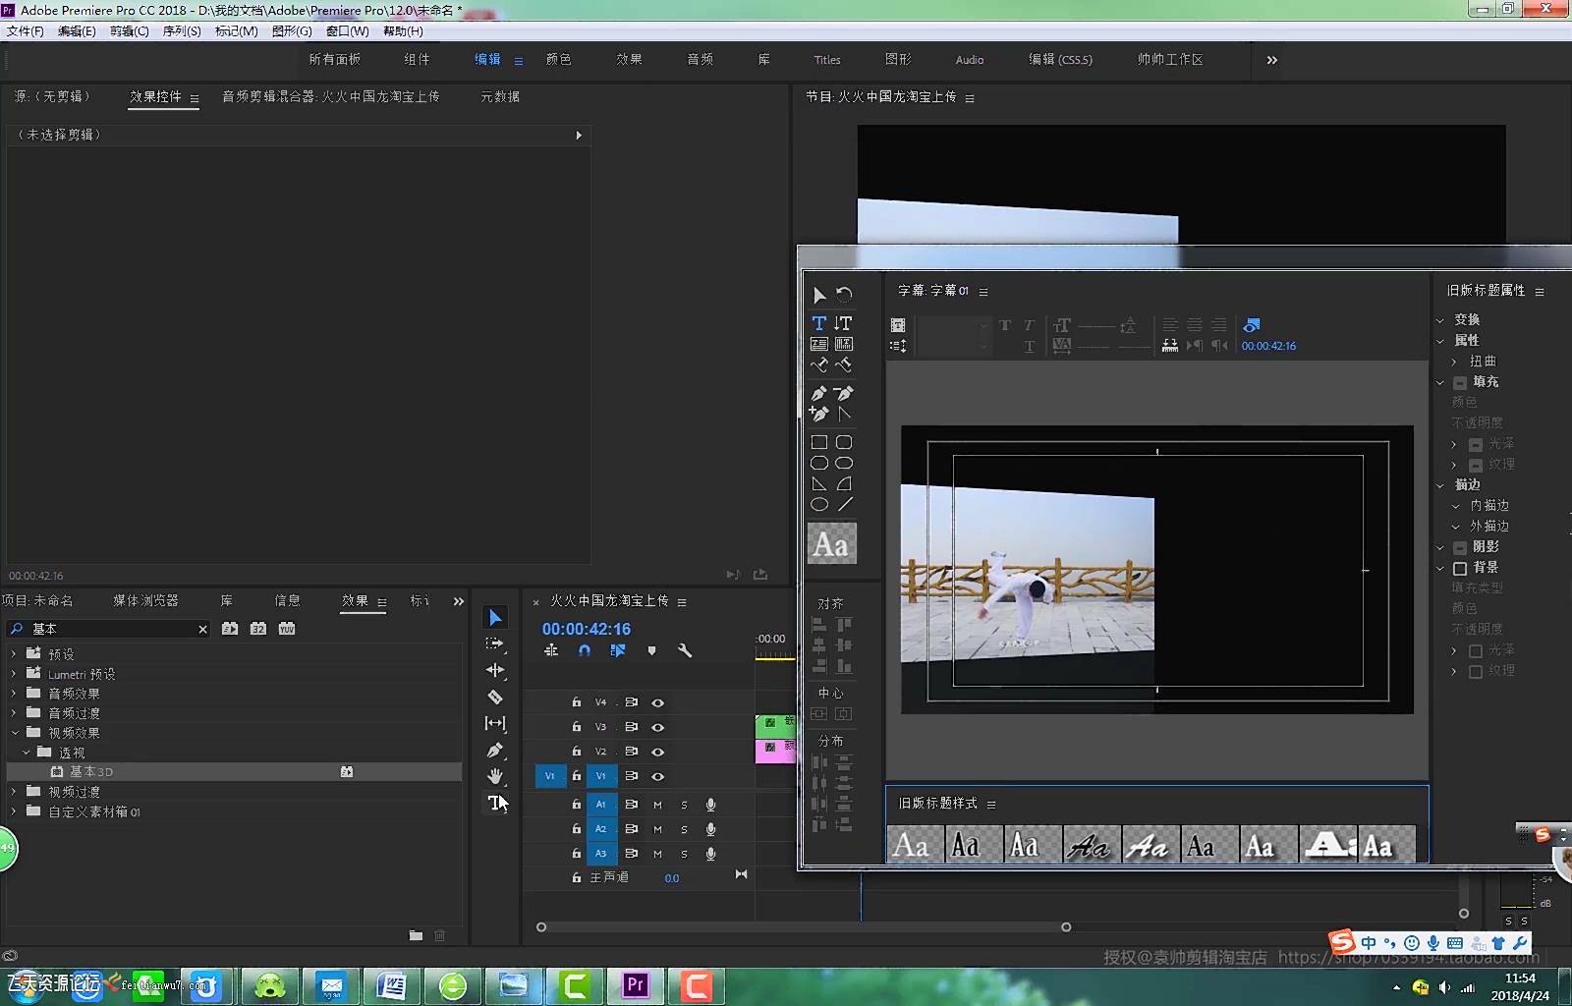Show more workspaces with double chevron

coord(1272,60)
